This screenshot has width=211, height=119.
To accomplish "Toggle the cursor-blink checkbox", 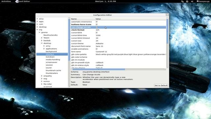I will (97, 32).
